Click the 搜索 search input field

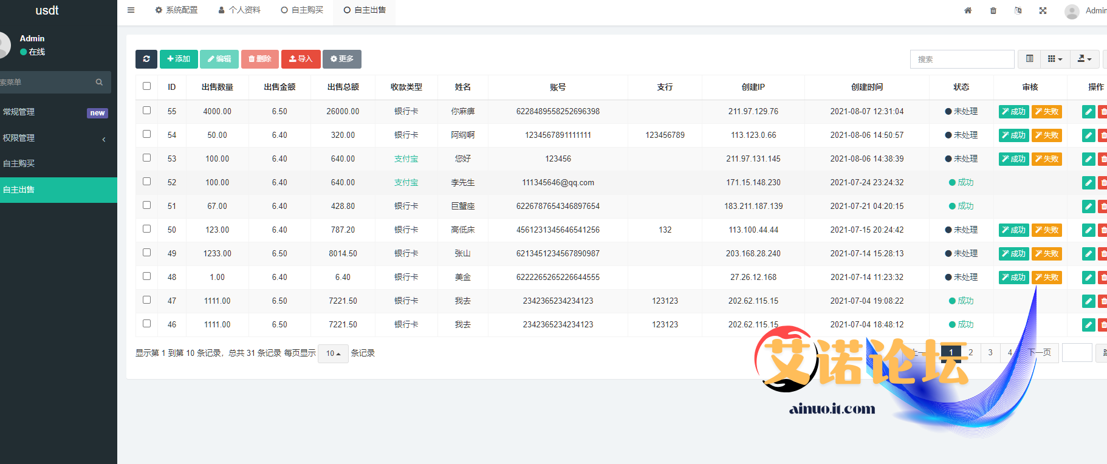click(962, 59)
